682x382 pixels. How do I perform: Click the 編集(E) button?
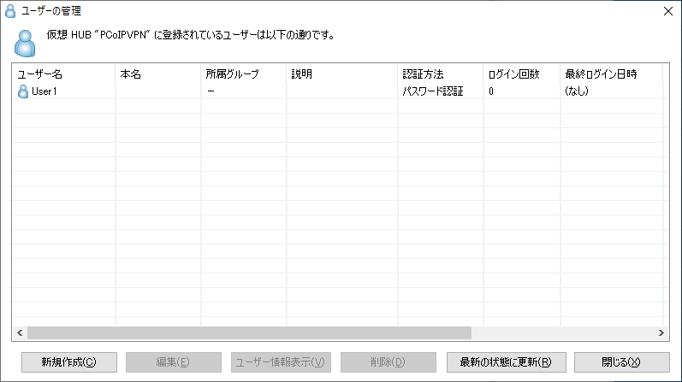pyautogui.click(x=174, y=362)
